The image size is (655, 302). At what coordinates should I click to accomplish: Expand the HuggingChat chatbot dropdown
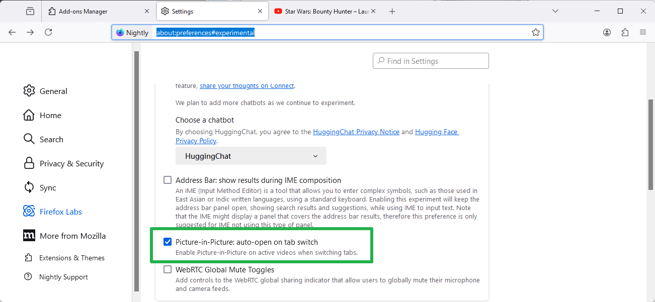pyautogui.click(x=251, y=156)
